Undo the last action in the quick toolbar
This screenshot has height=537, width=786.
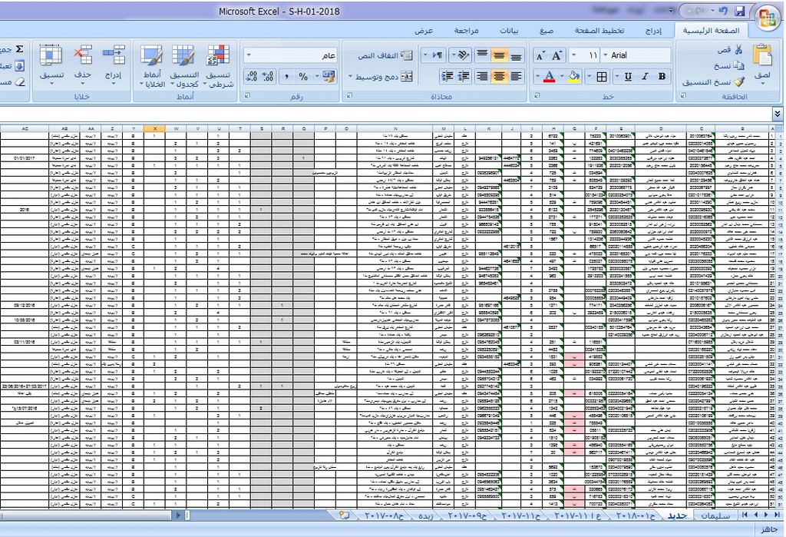(x=723, y=11)
